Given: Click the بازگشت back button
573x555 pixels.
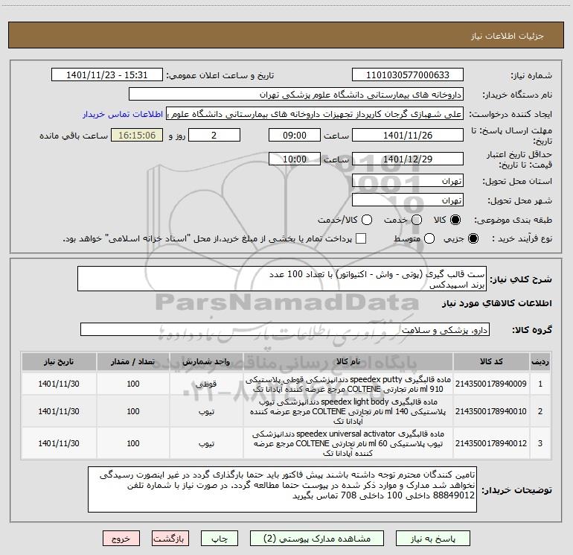Looking at the screenshot, I should pyautogui.click(x=170, y=539).
